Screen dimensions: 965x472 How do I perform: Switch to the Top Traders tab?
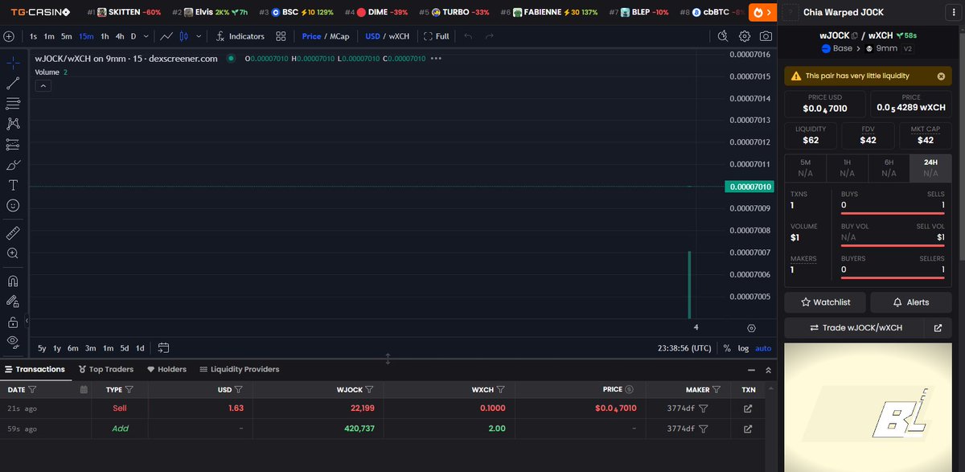[106, 369]
